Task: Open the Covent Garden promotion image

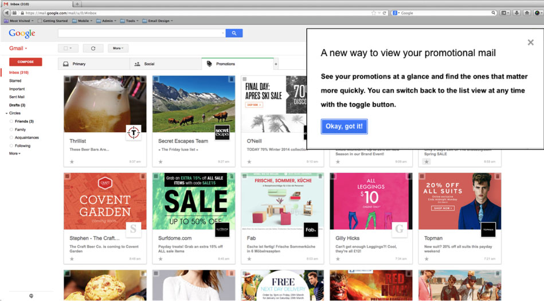Action: coord(105,201)
